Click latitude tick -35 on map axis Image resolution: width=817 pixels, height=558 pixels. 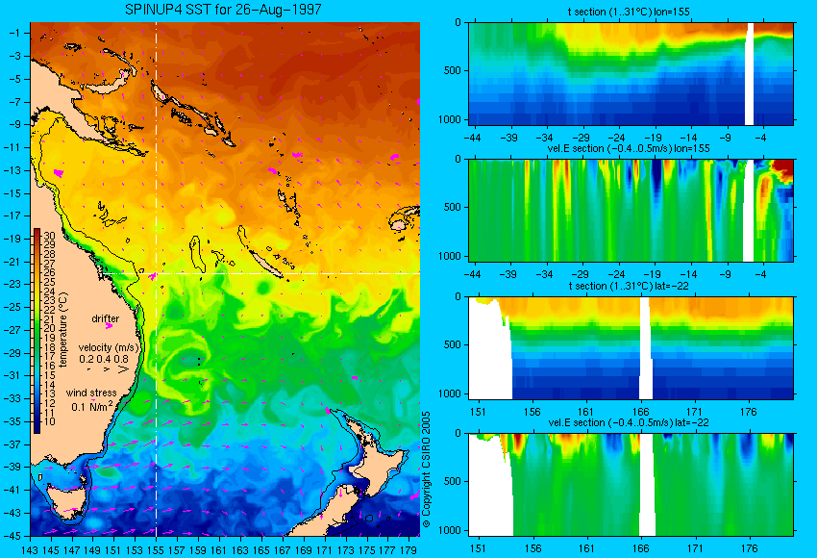coord(12,421)
